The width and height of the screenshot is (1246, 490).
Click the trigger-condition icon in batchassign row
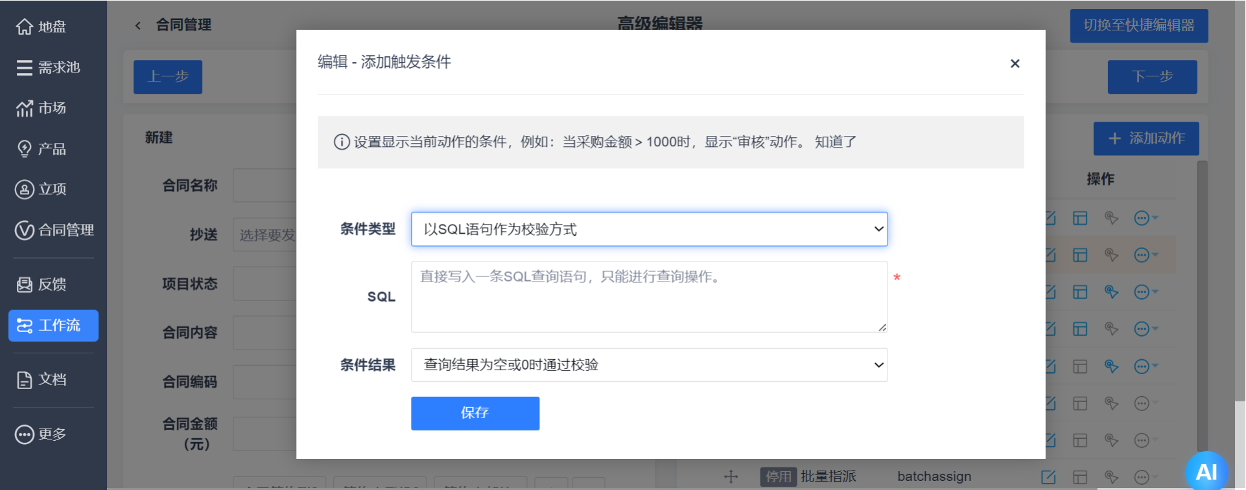(1111, 477)
